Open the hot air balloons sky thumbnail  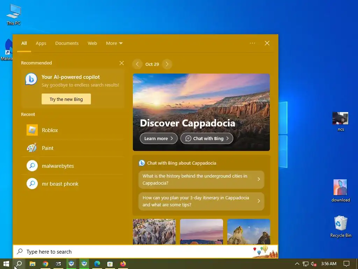point(201,232)
